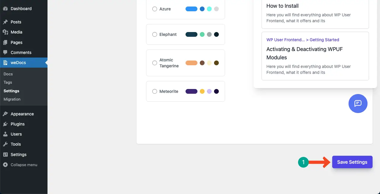Click the Dashboard gauge icon
This screenshot has height=194, width=380.
5,9
